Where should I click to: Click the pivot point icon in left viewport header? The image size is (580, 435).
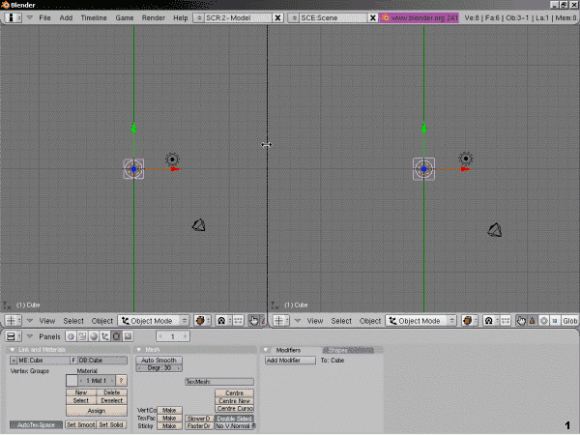[220, 320]
